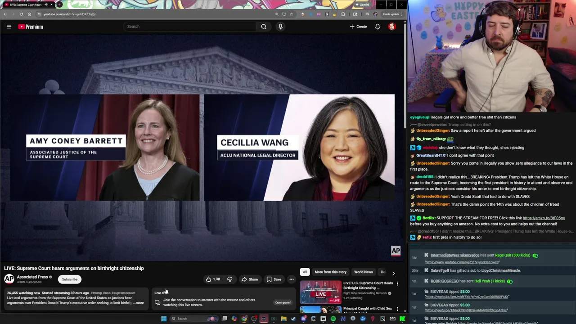Click the Share button

(250, 279)
